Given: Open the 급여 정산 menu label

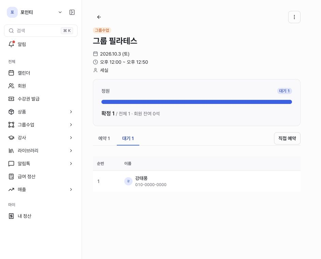Looking at the screenshot, I should coord(27,177).
